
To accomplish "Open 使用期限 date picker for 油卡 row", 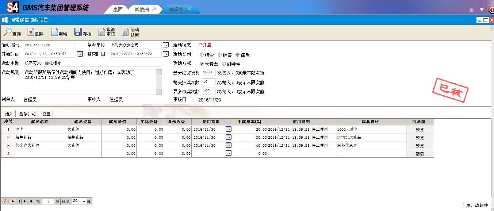I will point(229,129).
